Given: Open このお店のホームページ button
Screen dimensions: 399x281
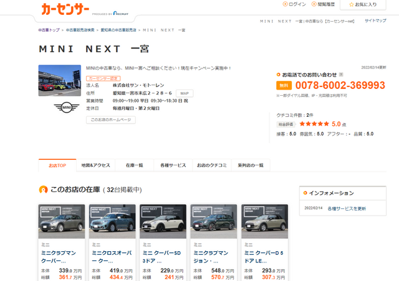Looking at the screenshot, I should [111, 120].
